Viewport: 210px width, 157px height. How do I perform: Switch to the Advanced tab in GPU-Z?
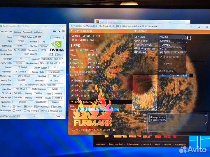(27, 32)
